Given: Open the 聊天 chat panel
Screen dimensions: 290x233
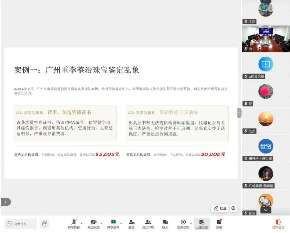Looking at the screenshot, I should pos(165,224).
